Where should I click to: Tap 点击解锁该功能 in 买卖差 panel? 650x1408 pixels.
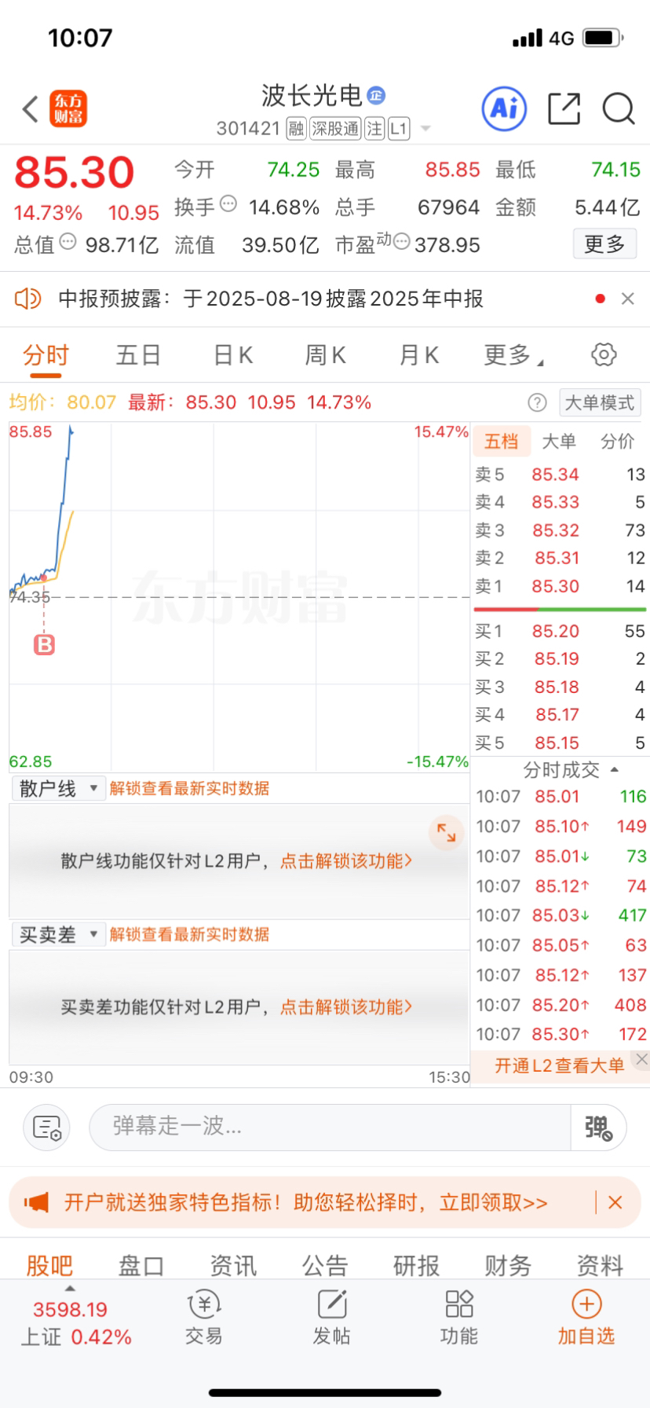pos(346,1007)
